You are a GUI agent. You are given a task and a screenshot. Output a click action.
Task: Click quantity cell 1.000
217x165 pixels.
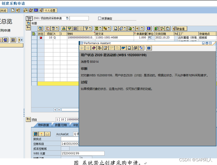[141, 38]
